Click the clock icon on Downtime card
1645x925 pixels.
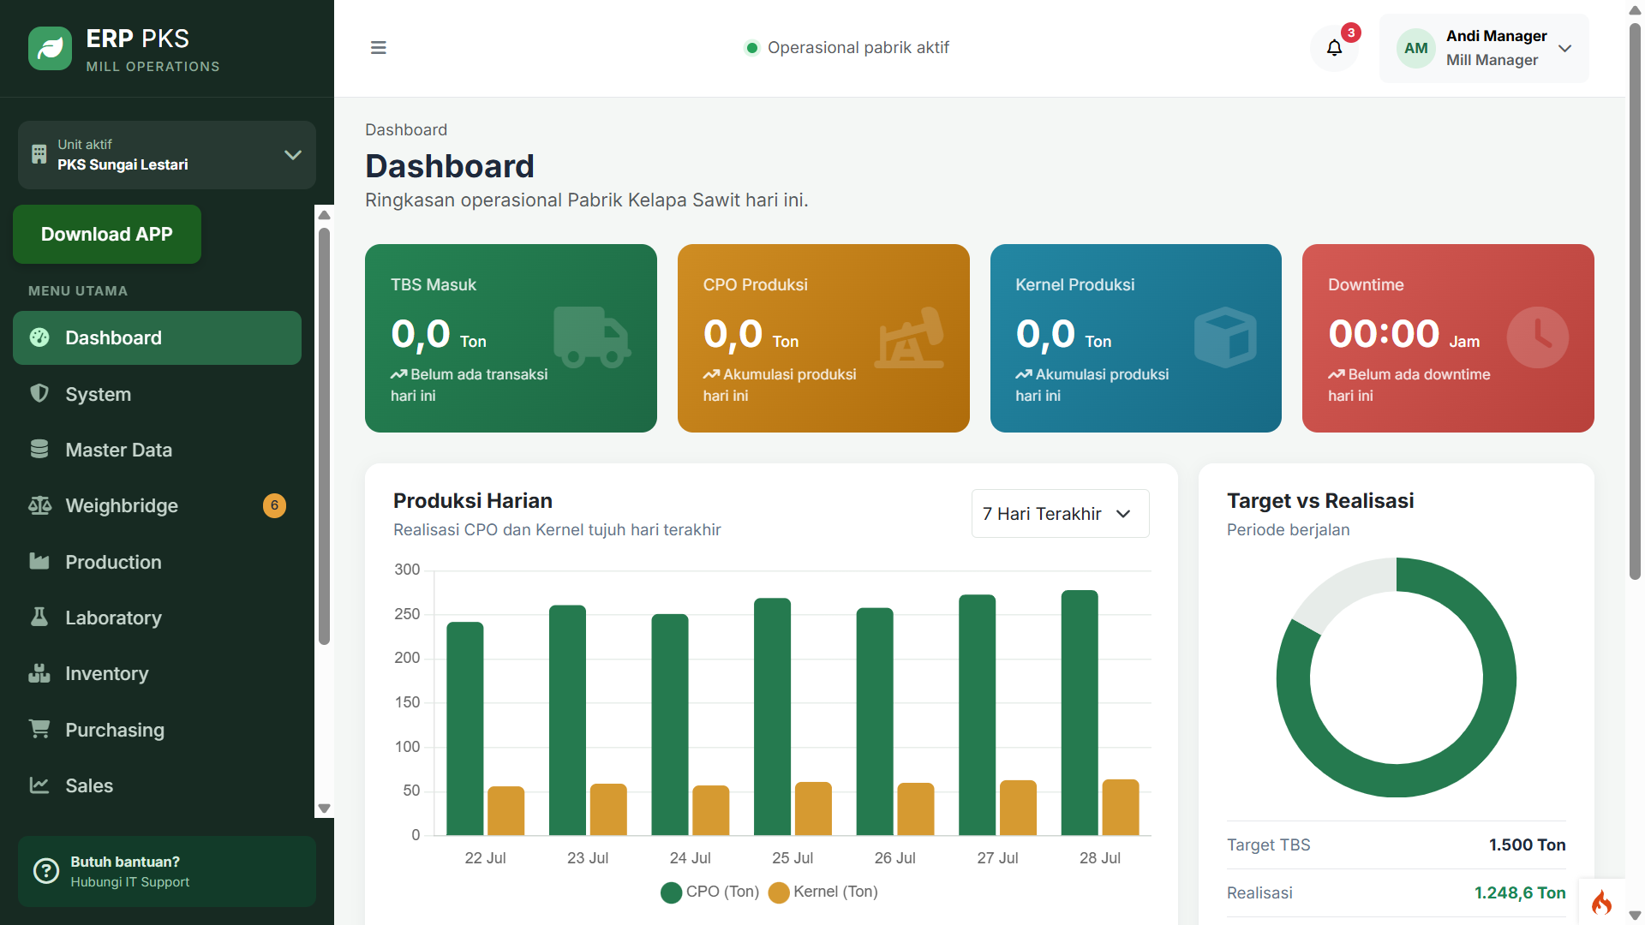[x=1538, y=337]
